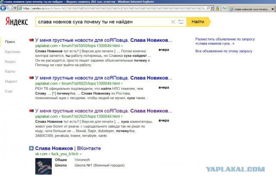Close the browser tab with the X

click(273, 9)
